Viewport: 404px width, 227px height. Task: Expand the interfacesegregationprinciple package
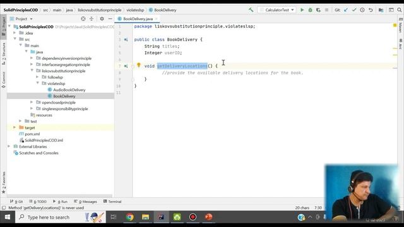coord(32,64)
